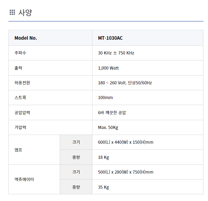The width and height of the screenshot is (208, 201).
Task: Select the 사양 section heading text
Action: (x=25, y=13)
